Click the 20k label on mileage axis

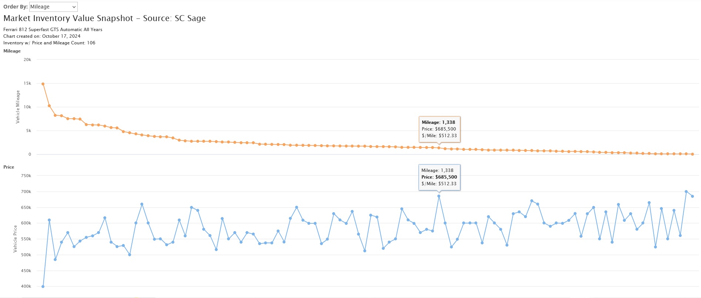(x=27, y=60)
